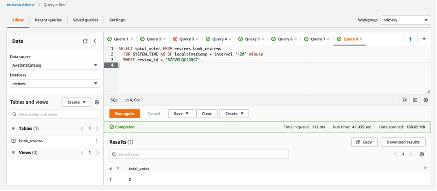Format the query with the indent icon
The image size is (437, 191).
[404, 100]
